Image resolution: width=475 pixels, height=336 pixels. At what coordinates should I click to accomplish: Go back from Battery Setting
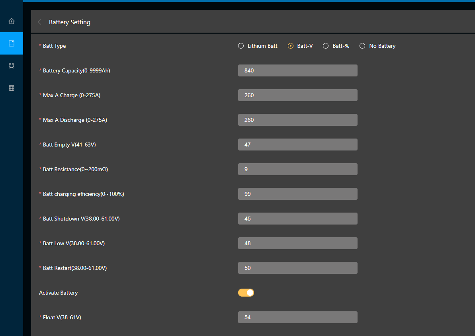point(39,22)
